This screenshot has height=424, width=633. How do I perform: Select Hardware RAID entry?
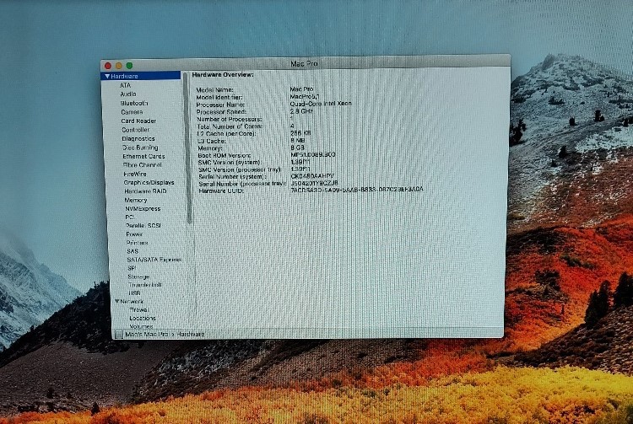click(145, 191)
